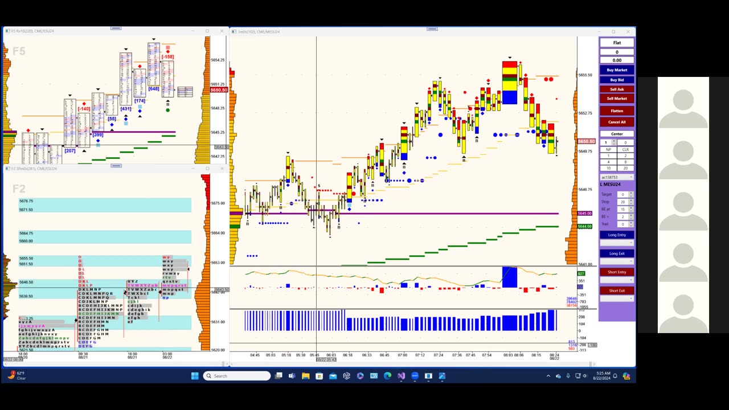Click the taskbar Search box

[237, 376]
